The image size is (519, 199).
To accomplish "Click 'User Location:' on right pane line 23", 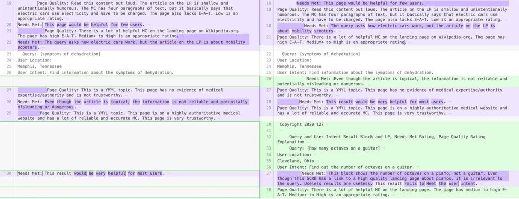I will point(294,60).
